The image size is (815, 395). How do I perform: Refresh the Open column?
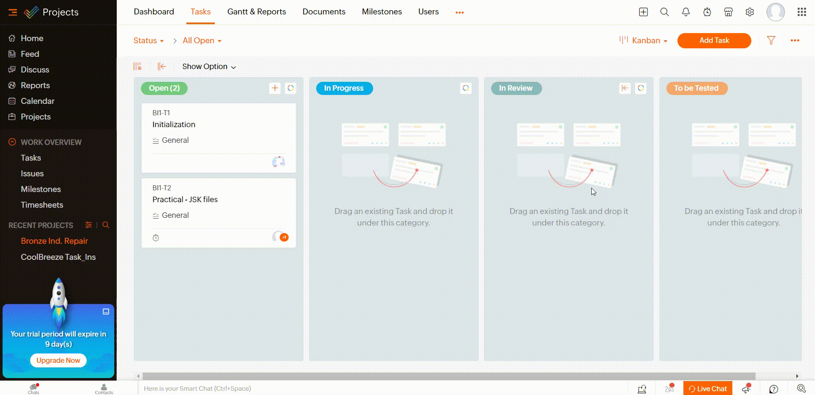tap(291, 88)
